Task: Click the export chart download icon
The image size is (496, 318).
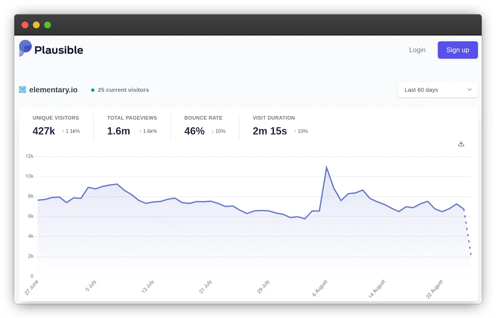Action: 461,143
